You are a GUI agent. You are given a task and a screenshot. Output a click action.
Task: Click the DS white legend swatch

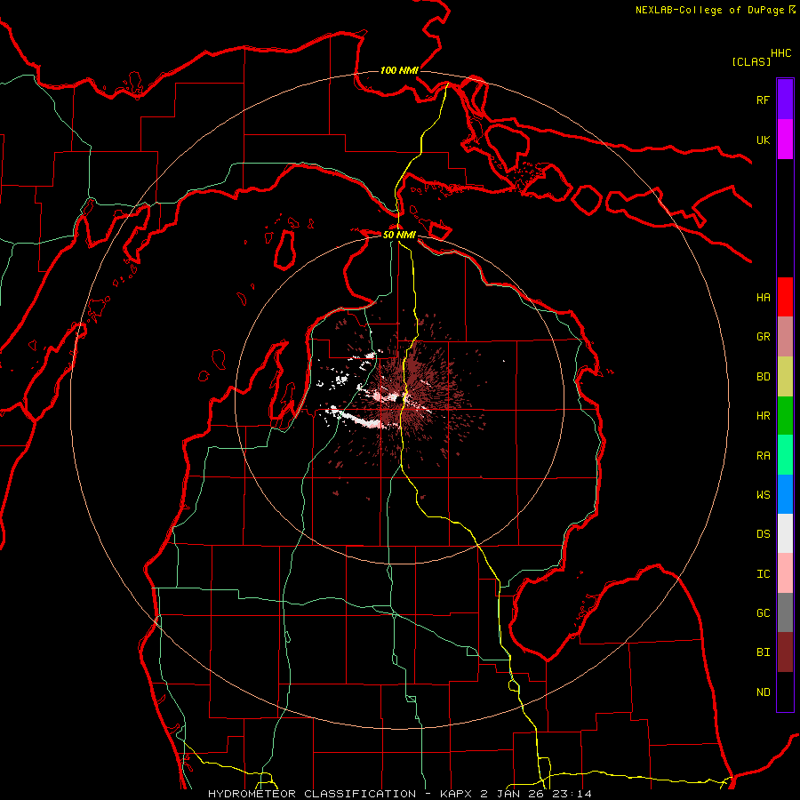pyautogui.click(x=785, y=533)
